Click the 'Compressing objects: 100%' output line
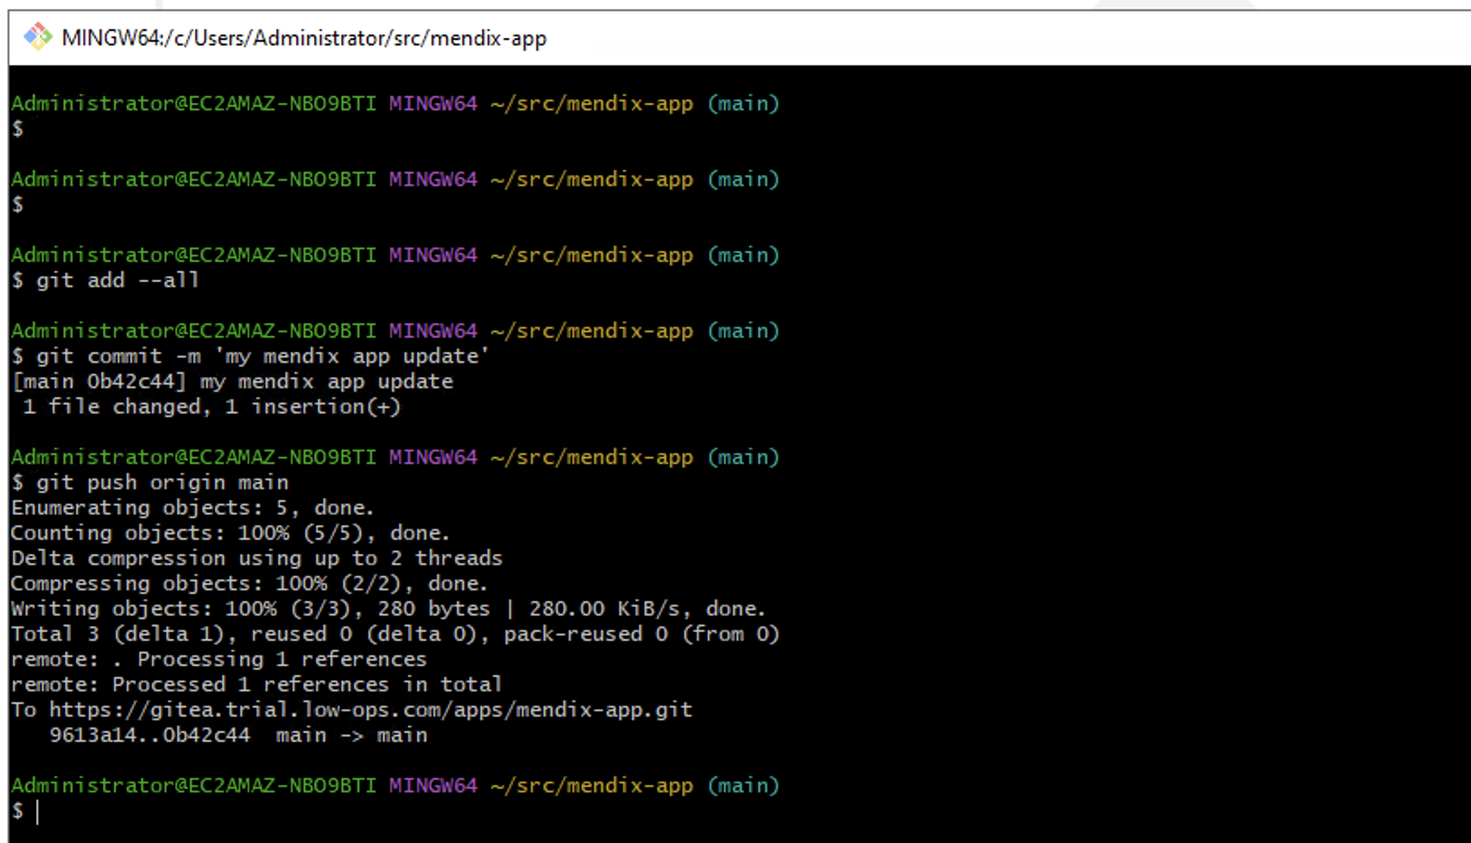The image size is (1471, 843). click(x=249, y=583)
